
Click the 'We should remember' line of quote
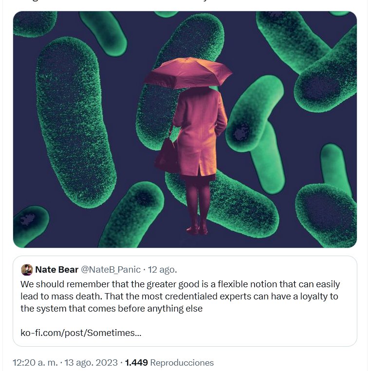180,284
